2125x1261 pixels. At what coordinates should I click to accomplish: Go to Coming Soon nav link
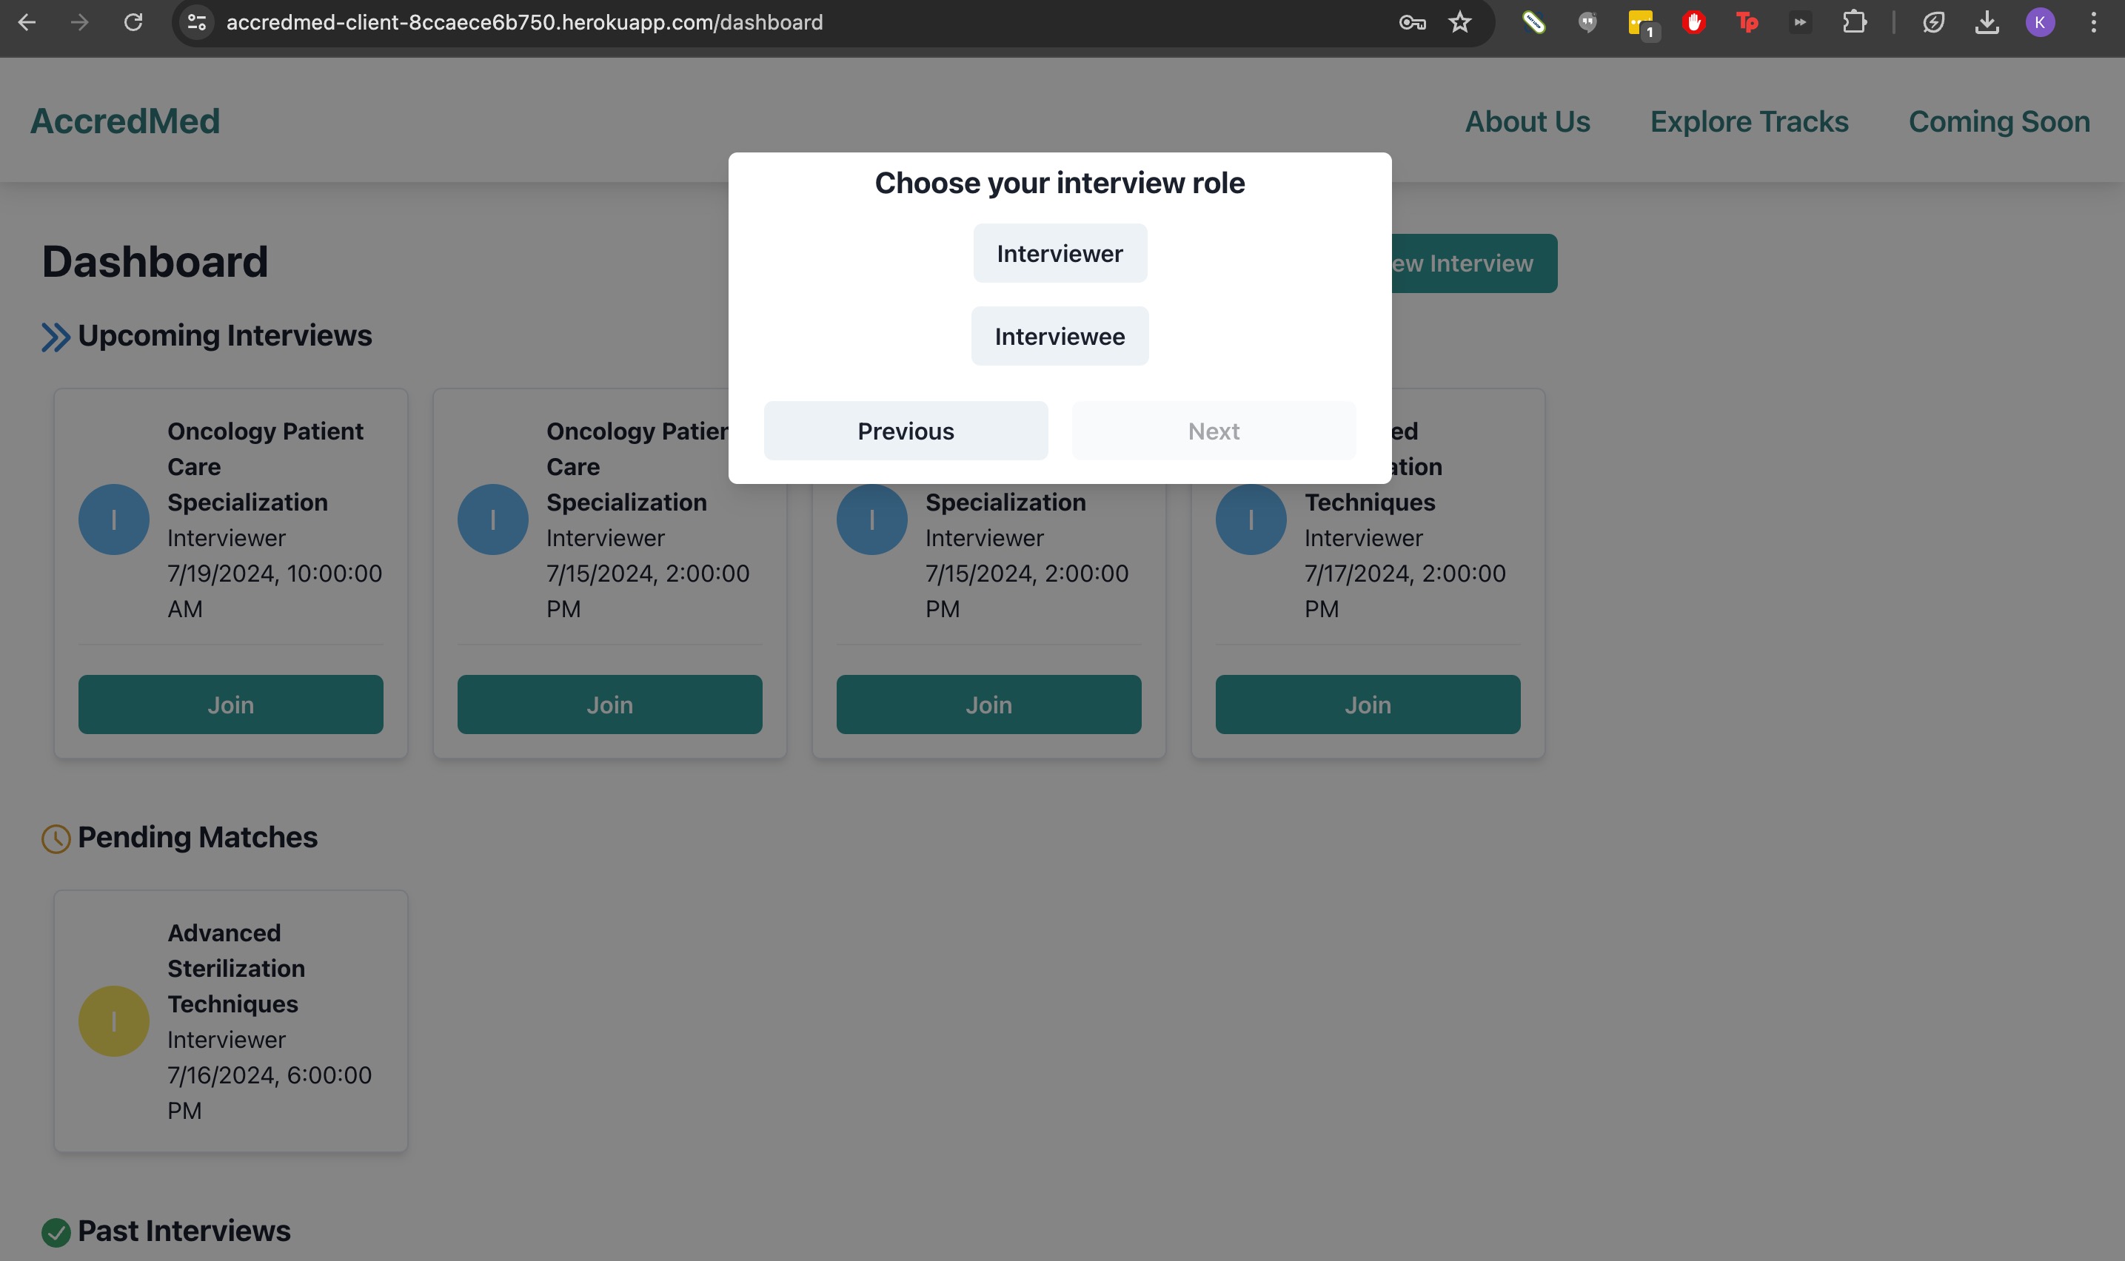pos(1998,121)
